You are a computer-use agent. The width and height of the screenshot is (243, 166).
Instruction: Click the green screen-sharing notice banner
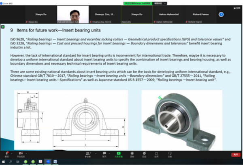138,3
